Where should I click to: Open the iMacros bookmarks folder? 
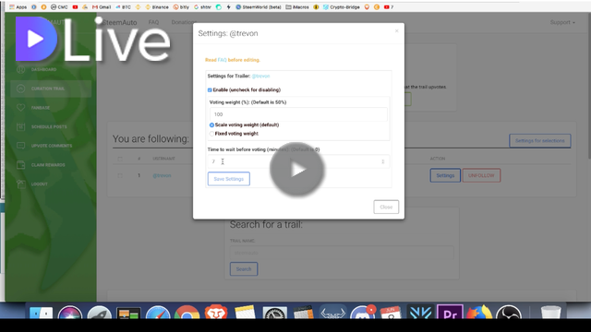pyautogui.click(x=297, y=7)
